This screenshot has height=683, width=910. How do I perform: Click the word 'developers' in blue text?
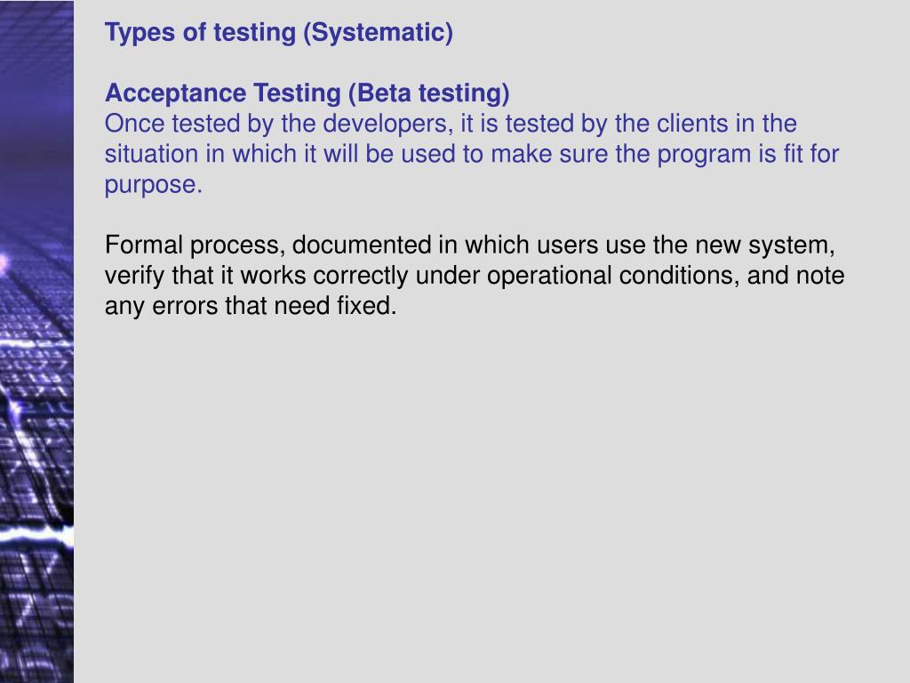pyautogui.click(x=387, y=125)
